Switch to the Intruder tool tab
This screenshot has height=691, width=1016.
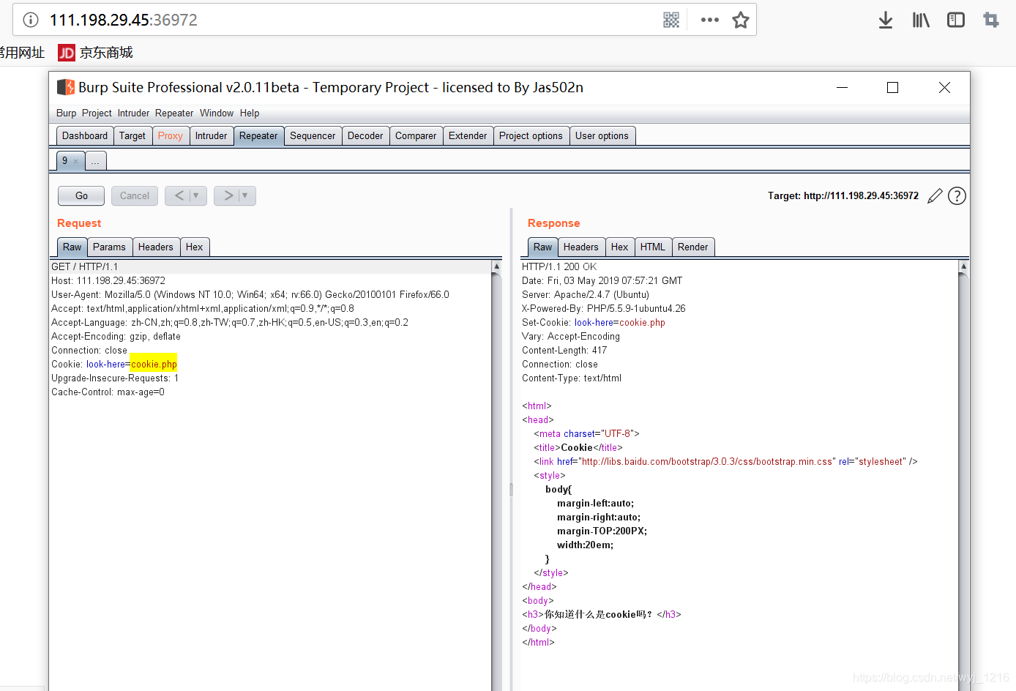212,136
